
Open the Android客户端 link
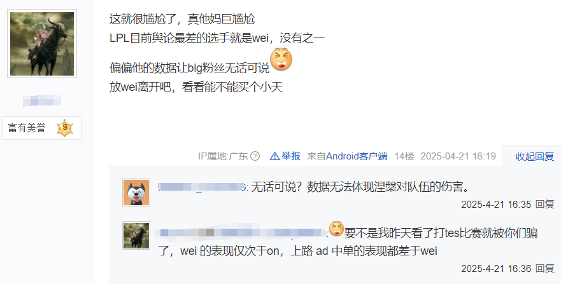click(x=357, y=156)
